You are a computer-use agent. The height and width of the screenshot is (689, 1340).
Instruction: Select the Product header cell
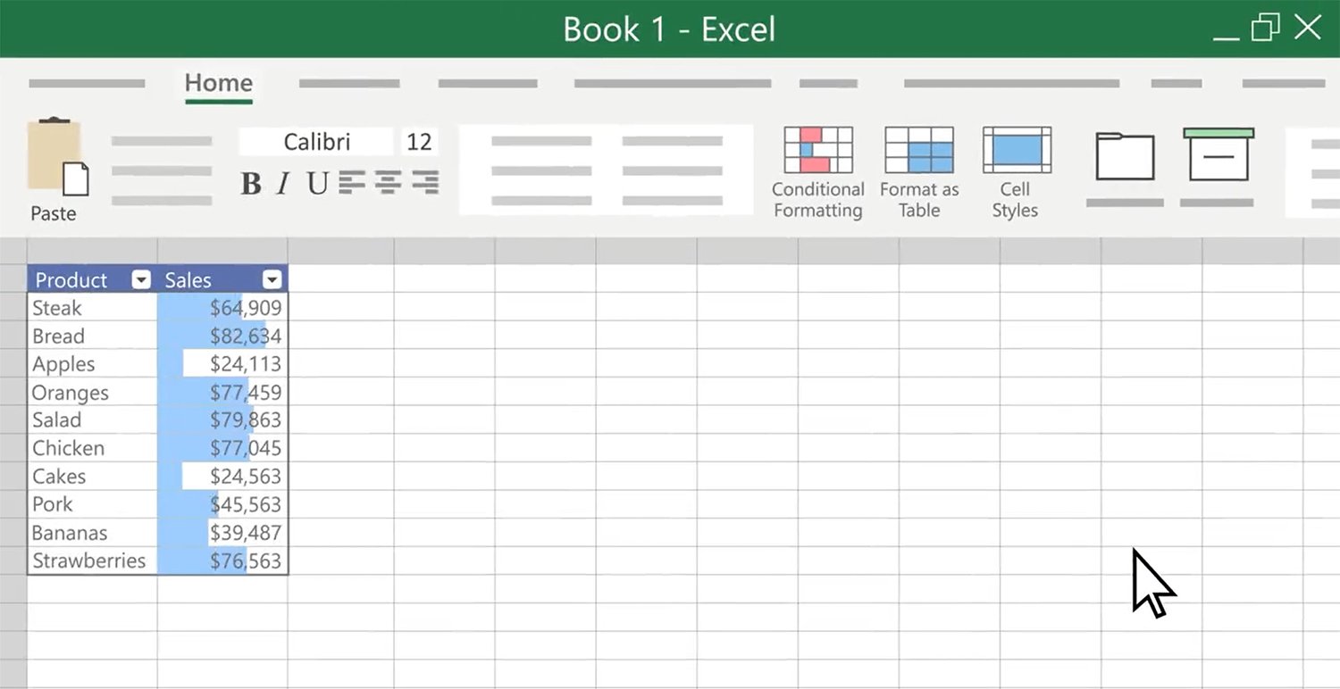(x=93, y=279)
